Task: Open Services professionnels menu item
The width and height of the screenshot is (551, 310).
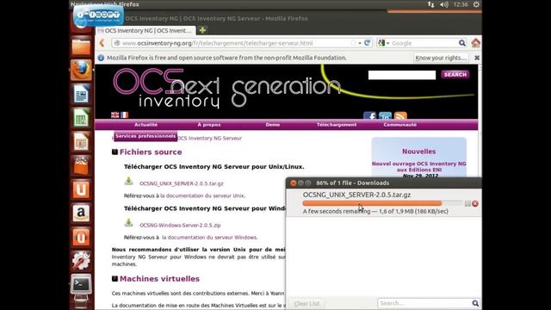Action: click(145, 136)
